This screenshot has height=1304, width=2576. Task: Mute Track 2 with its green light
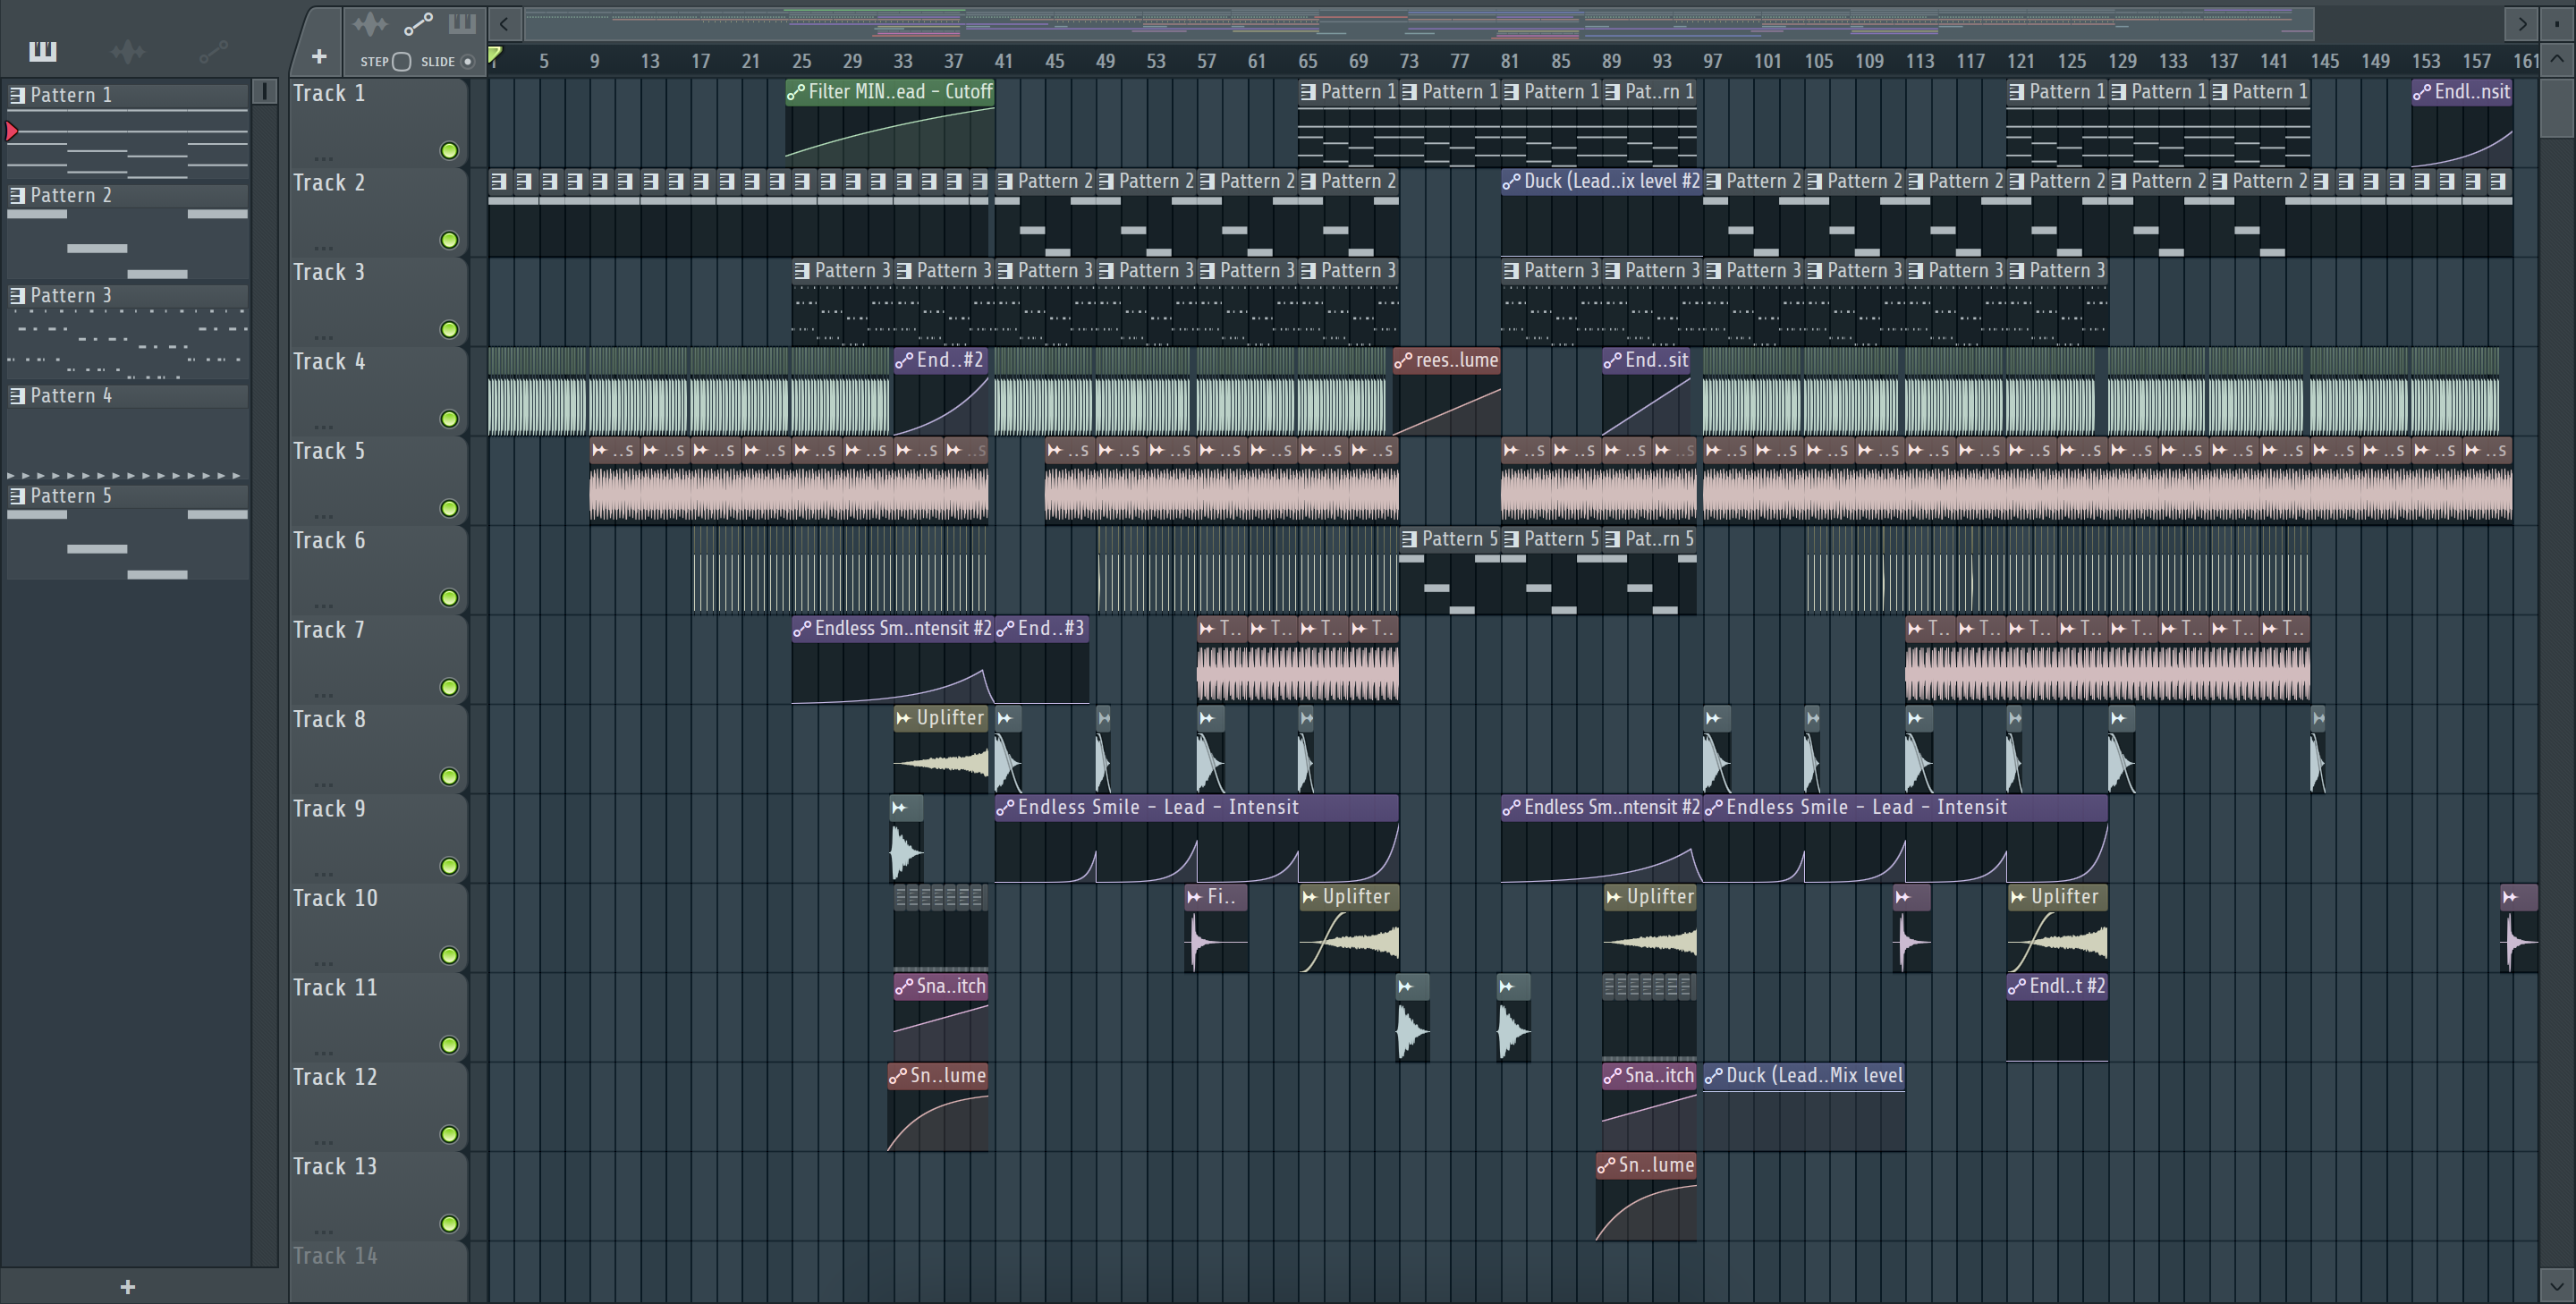pos(450,240)
